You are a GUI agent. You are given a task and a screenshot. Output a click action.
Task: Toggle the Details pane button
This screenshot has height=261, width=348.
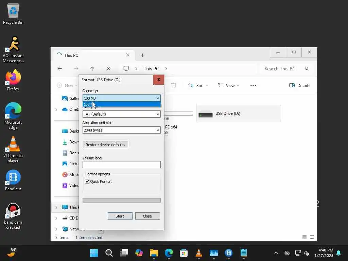(x=299, y=85)
